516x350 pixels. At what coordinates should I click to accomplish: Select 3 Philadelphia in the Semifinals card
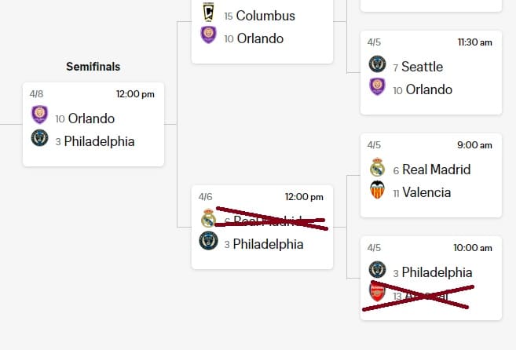pos(95,141)
